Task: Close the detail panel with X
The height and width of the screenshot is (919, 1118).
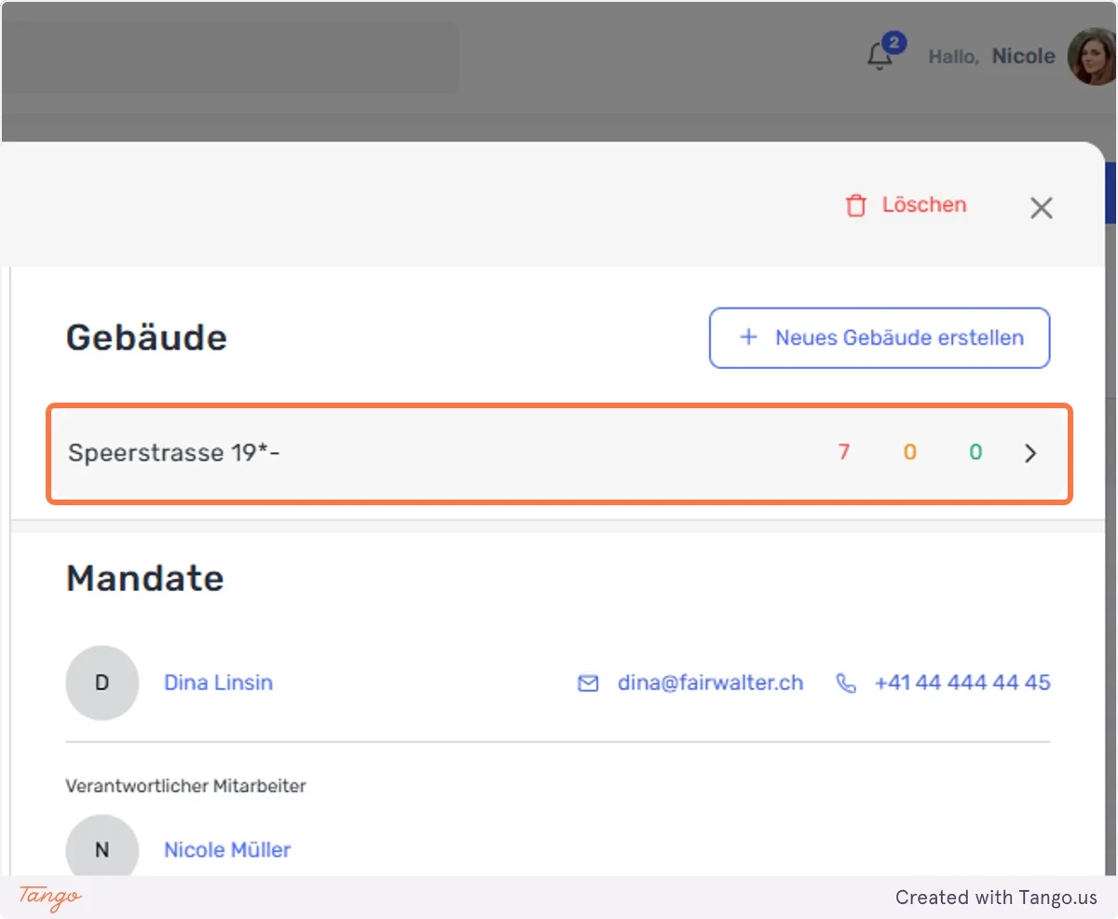Action: coord(1041,208)
